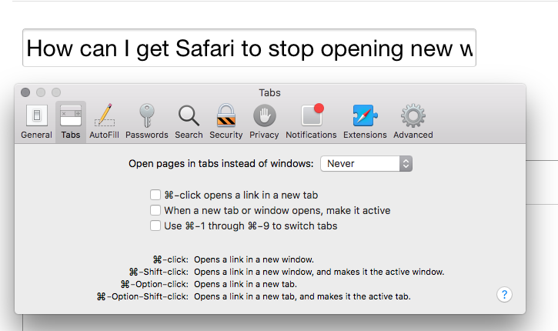This screenshot has width=558, height=331.
Task: Open the Security padlock preferences pane
Action: click(x=226, y=122)
